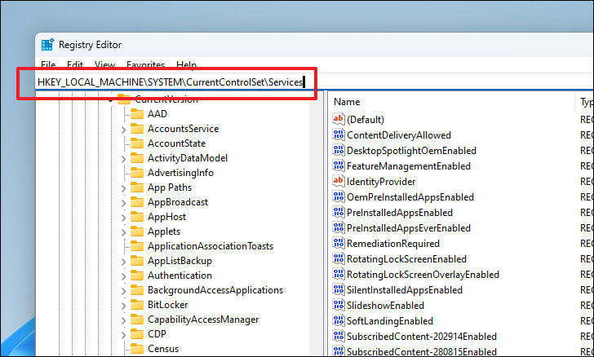
Task: Select the SubscribedContent-280815Enabled value
Action: [x=422, y=351]
